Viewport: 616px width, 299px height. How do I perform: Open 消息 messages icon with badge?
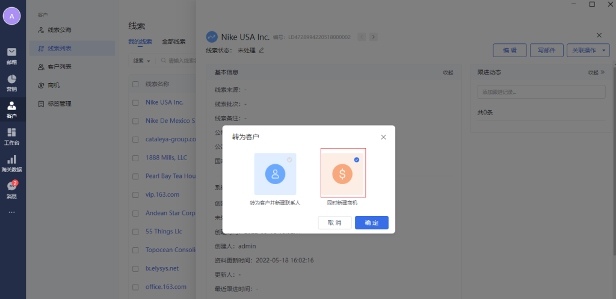click(x=11, y=190)
